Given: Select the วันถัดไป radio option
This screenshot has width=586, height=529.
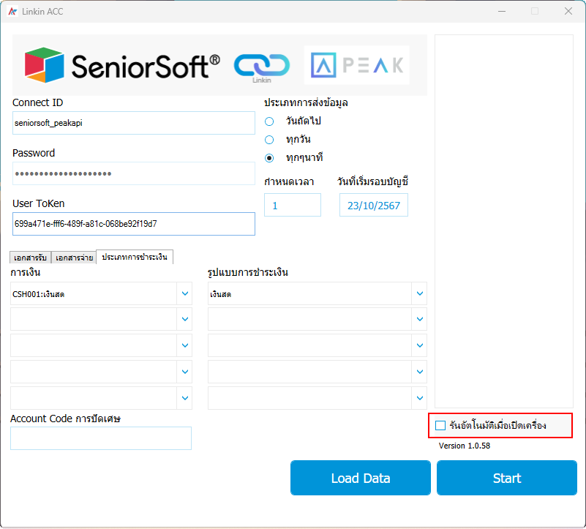Looking at the screenshot, I should (x=269, y=121).
